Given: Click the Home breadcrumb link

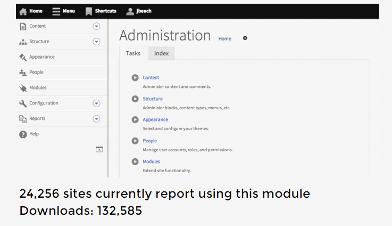Looking at the screenshot, I should pos(224,39).
